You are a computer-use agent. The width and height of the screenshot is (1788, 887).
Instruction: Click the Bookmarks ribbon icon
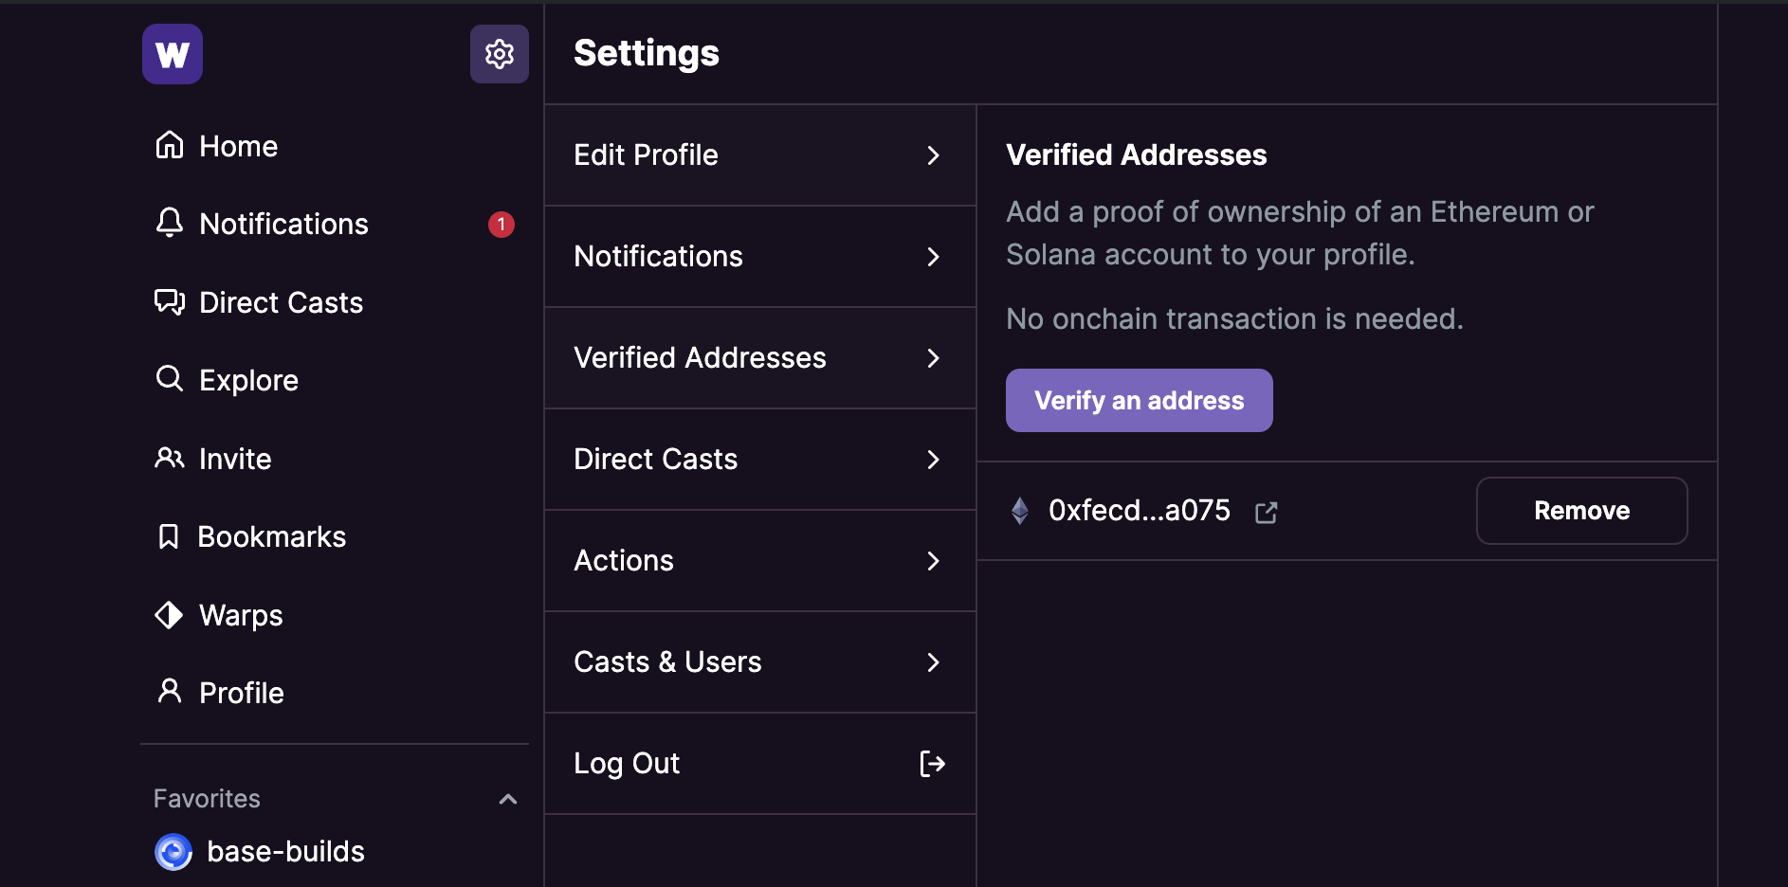coord(169,536)
